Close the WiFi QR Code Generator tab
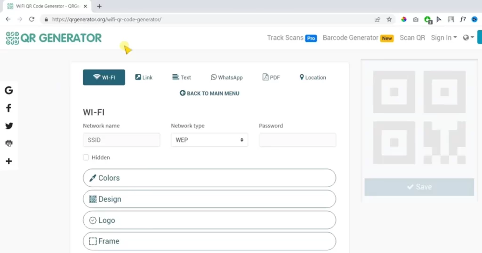The image size is (482, 253). point(86,6)
